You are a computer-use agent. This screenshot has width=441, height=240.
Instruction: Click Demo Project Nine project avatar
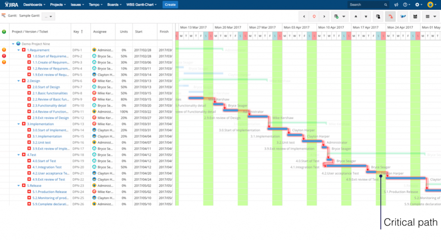coord(18,44)
